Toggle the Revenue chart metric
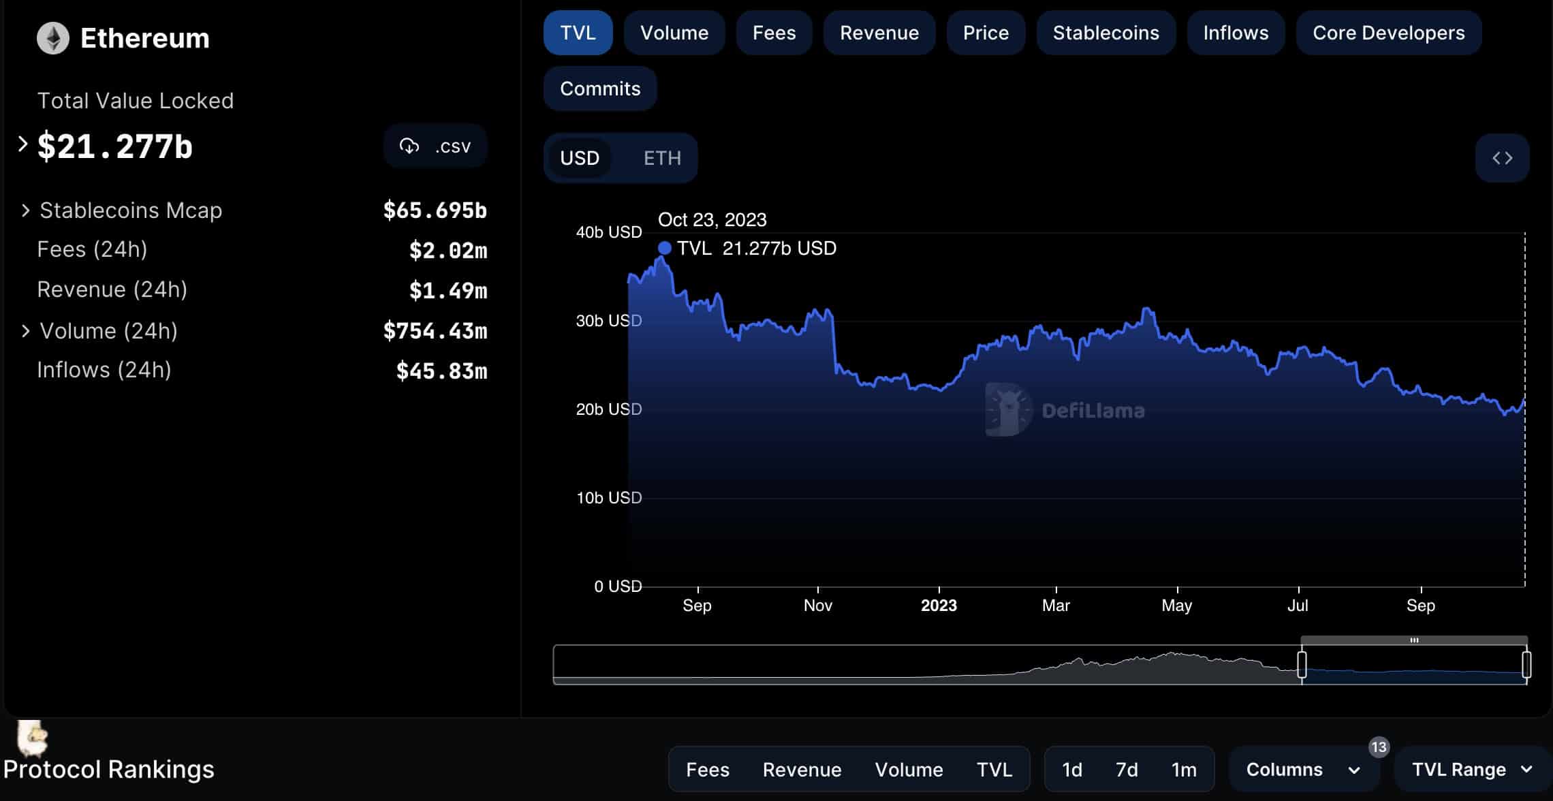 point(879,33)
